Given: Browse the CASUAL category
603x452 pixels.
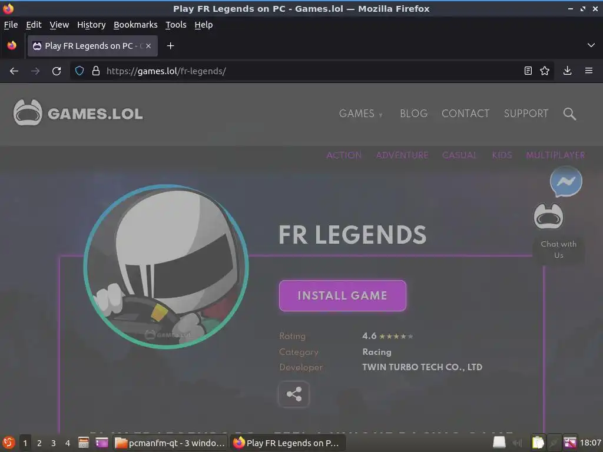Looking at the screenshot, I should (459, 155).
